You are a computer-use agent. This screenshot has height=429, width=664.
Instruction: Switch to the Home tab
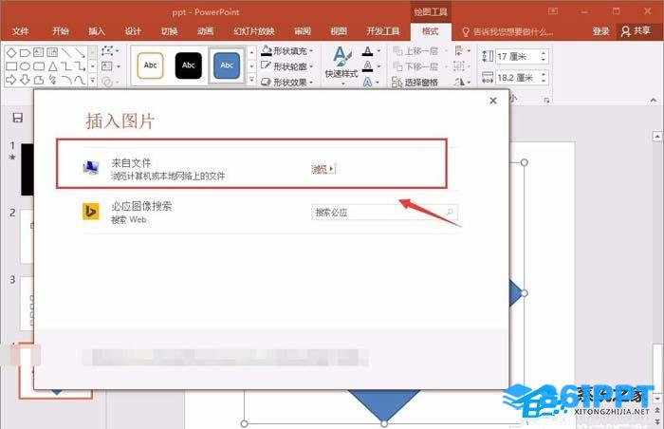point(61,31)
